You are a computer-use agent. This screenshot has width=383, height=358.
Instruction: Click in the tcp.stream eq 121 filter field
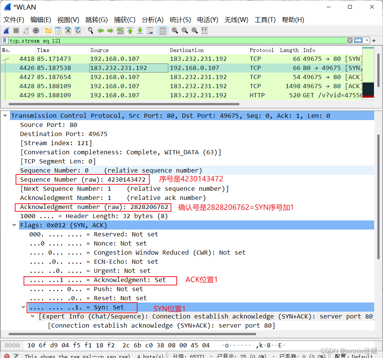177,41
